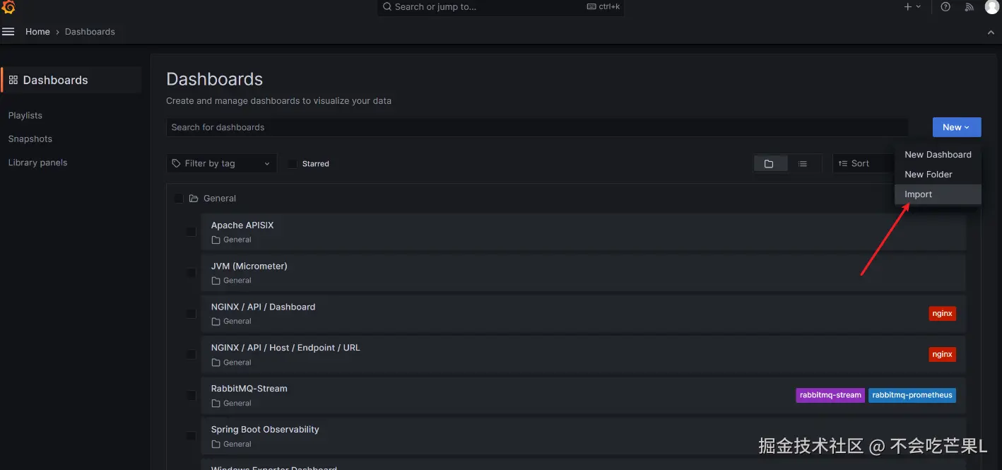
Task: Enable the Starred filter checkbox
Action: pyautogui.click(x=293, y=163)
